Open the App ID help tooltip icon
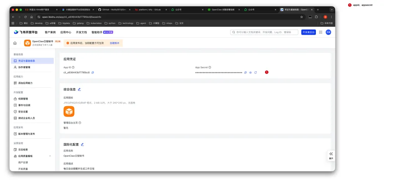Viewport: 399px width, 184px height. pos(73,67)
